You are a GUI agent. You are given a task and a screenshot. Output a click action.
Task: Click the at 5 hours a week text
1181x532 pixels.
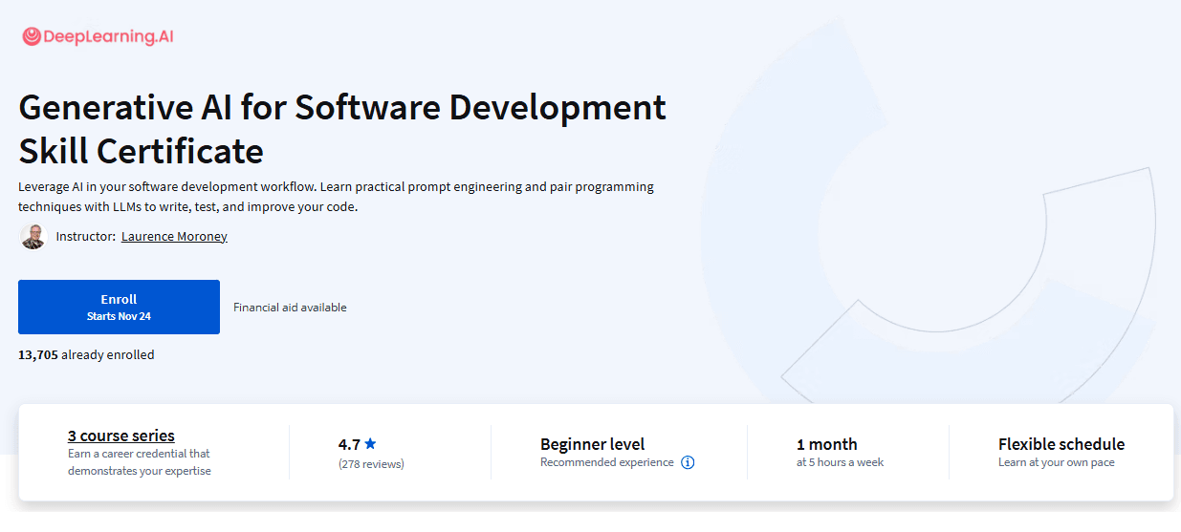840,462
